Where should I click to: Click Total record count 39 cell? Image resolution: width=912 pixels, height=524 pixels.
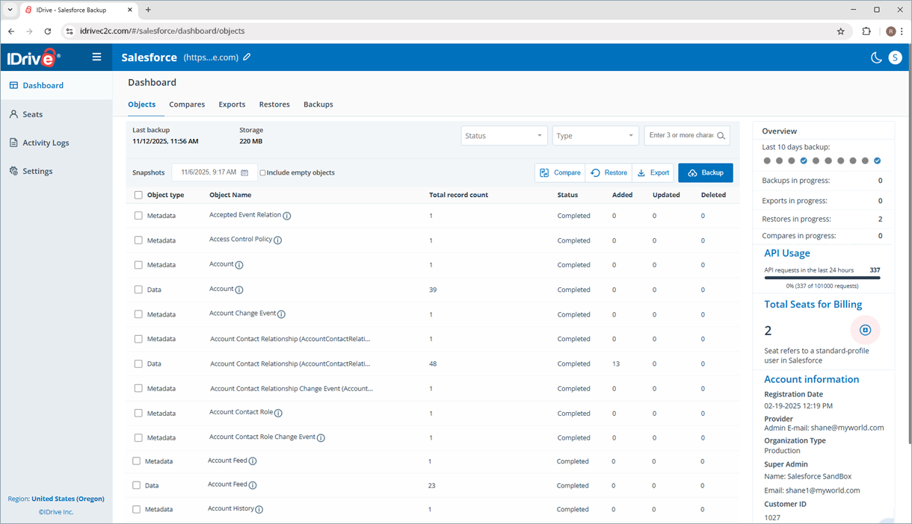tap(433, 290)
